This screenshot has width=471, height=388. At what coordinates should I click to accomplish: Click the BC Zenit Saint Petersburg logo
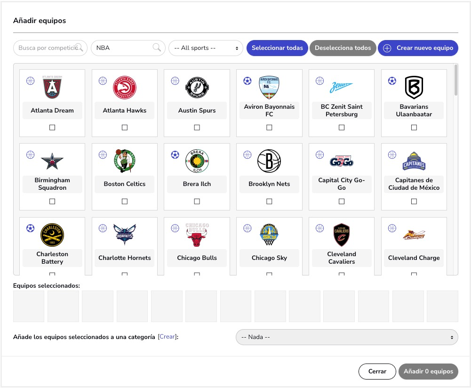tap(342, 88)
